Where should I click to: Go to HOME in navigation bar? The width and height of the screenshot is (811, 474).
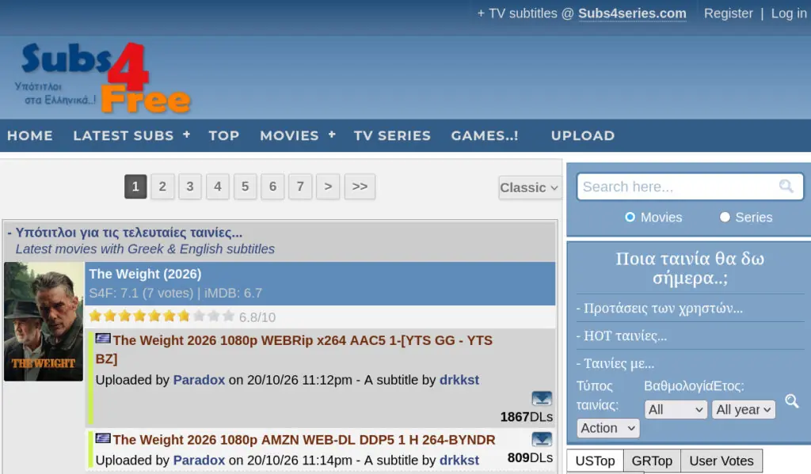click(x=30, y=135)
